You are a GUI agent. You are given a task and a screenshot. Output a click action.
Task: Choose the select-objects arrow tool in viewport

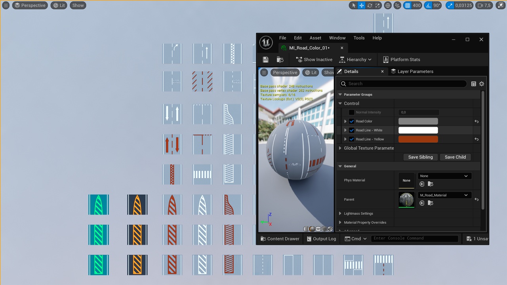[x=354, y=6]
